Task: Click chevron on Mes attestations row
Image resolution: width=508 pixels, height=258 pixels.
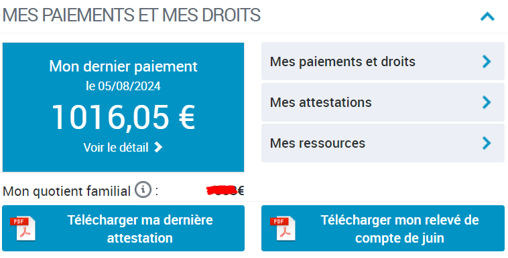Action: pos(487,102)
